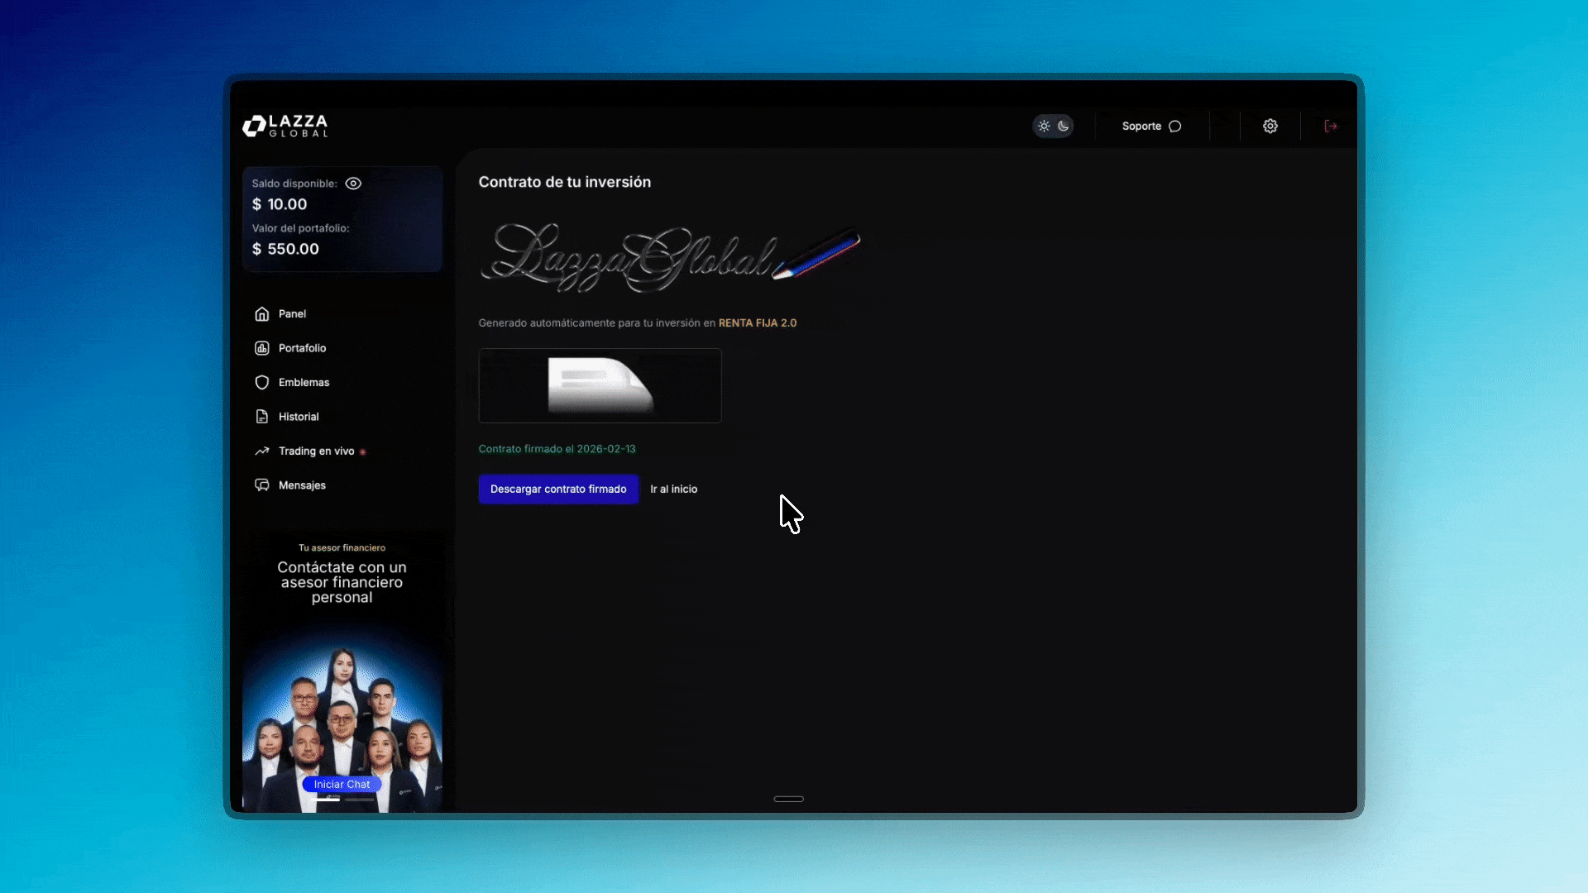Viewport: 1588px width, 893px height.
Task: Open the Mensajes chat bubbles icon
Action: [x=262, y=485]
